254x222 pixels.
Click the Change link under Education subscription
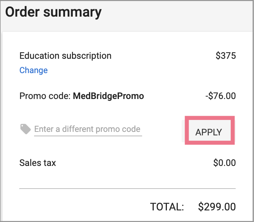click(x=34, y=70)
